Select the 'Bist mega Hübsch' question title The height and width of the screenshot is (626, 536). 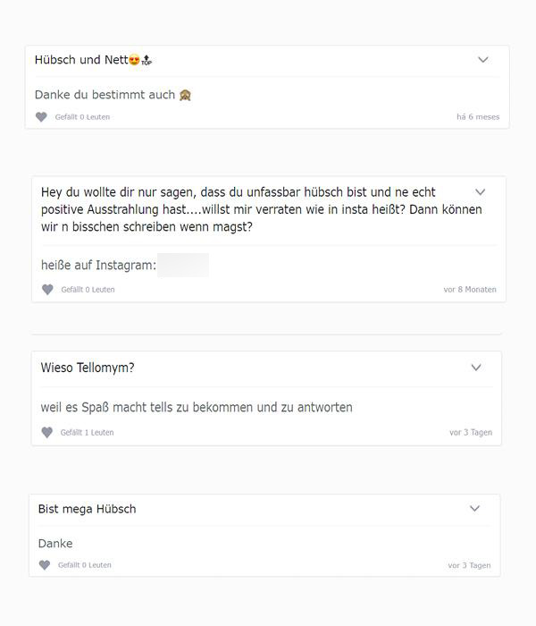[87, 509]
